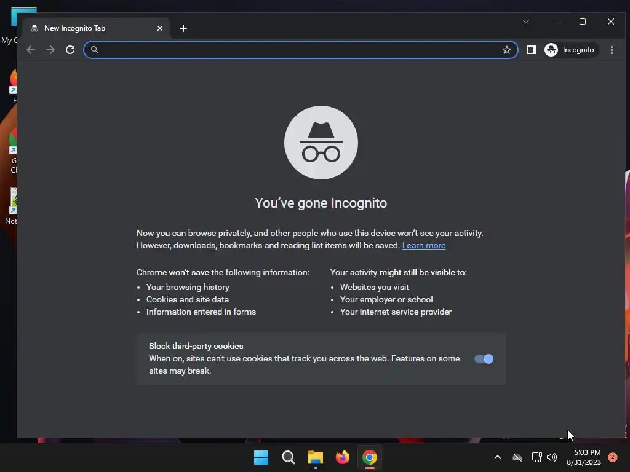Click the "You've gone Incognito" heading
This screenshot has width=630, height=472.
tap(321, 203)
